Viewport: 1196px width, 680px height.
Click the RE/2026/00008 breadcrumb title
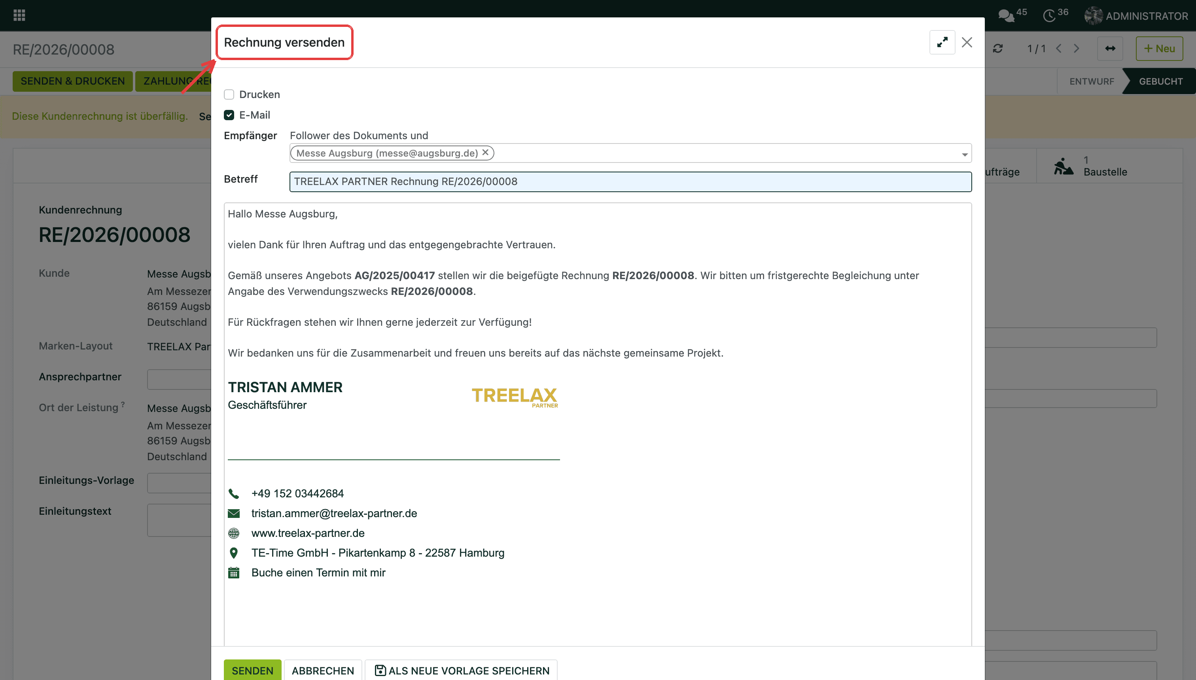point(64,49)
